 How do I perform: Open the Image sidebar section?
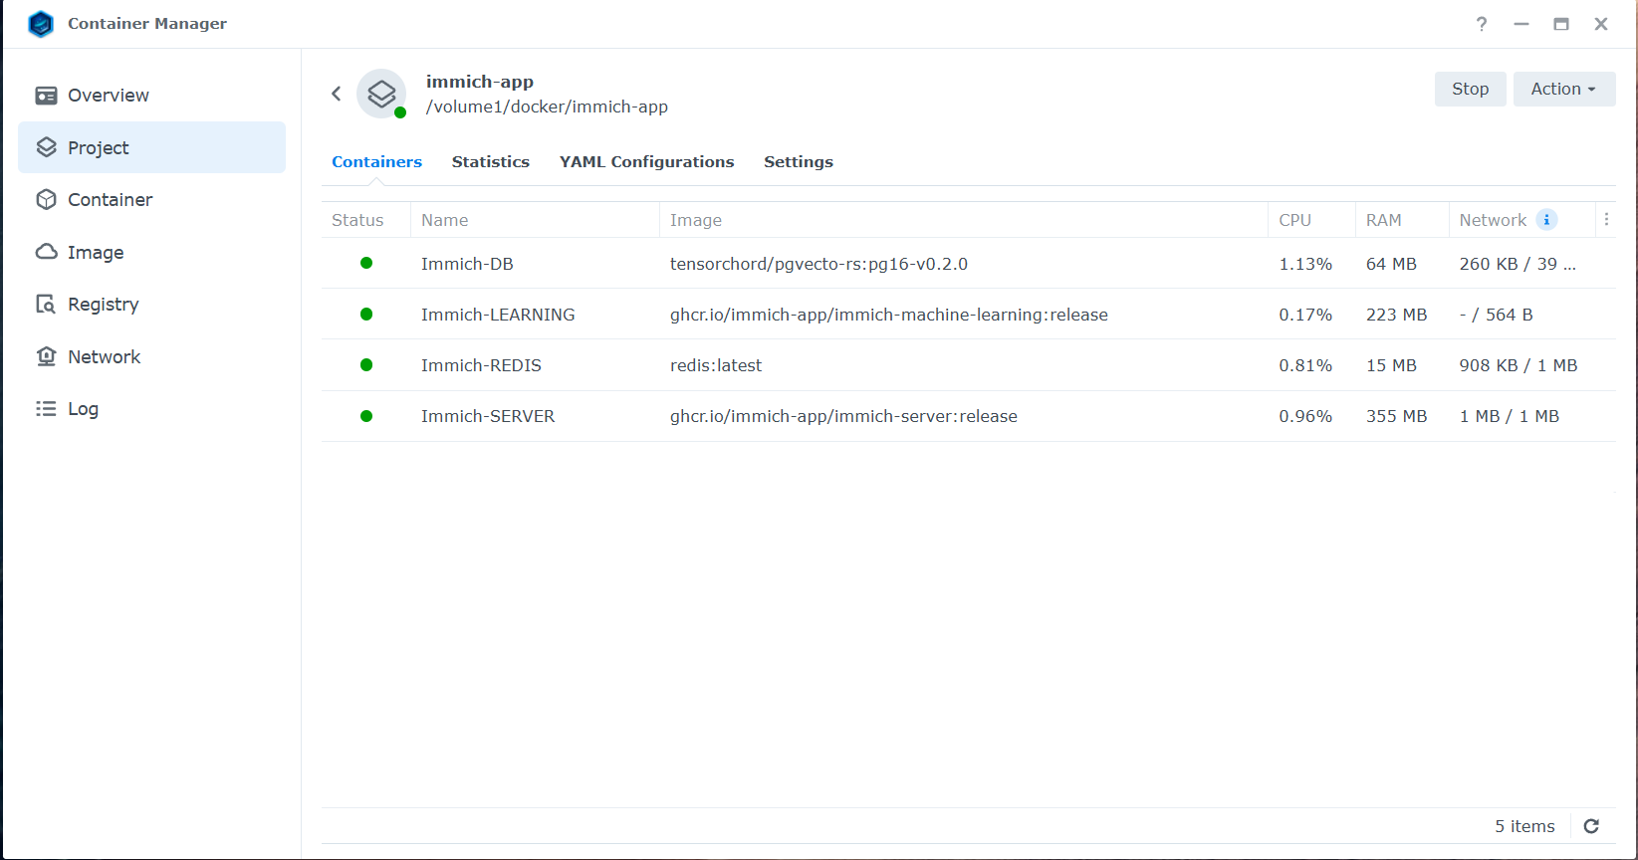(151, 252)
